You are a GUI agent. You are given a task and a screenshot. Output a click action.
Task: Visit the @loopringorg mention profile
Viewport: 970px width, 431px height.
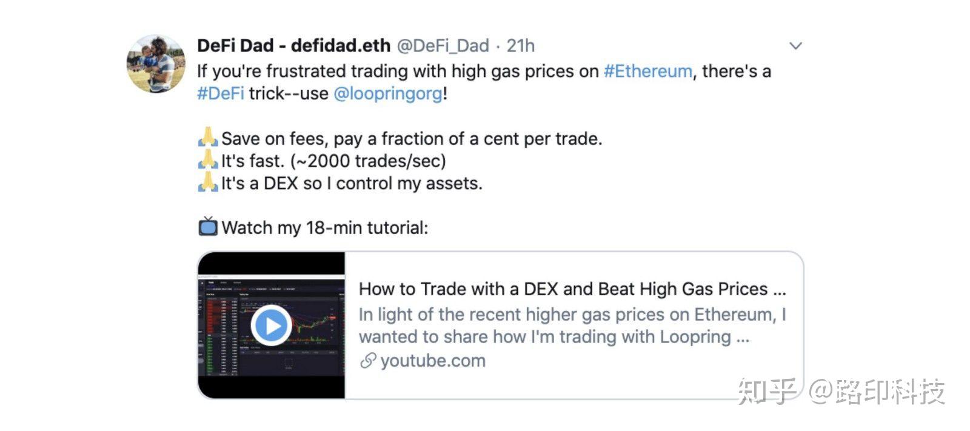pyautogui.click(x=388, y=94)
